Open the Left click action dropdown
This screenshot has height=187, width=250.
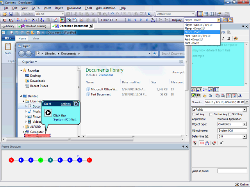tap(245, 109)
